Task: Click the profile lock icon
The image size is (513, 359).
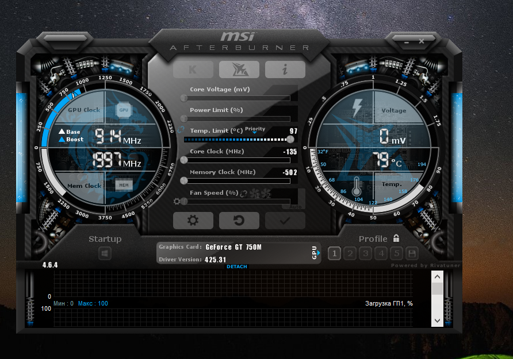Action: (x=396, y=238)
